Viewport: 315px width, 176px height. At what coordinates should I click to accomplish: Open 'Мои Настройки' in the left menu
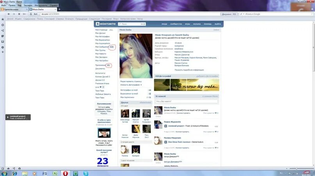pos(101,60)
